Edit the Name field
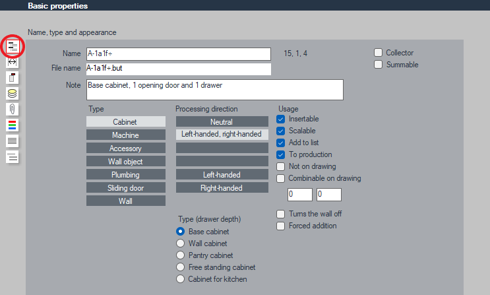 [x=179, y=54]
